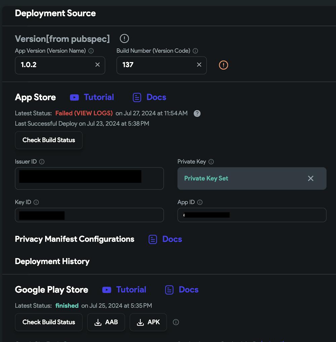Screen dimensions: 336x342
Task: Clear the App Version field with its X
Action: (x=97, y=65)
